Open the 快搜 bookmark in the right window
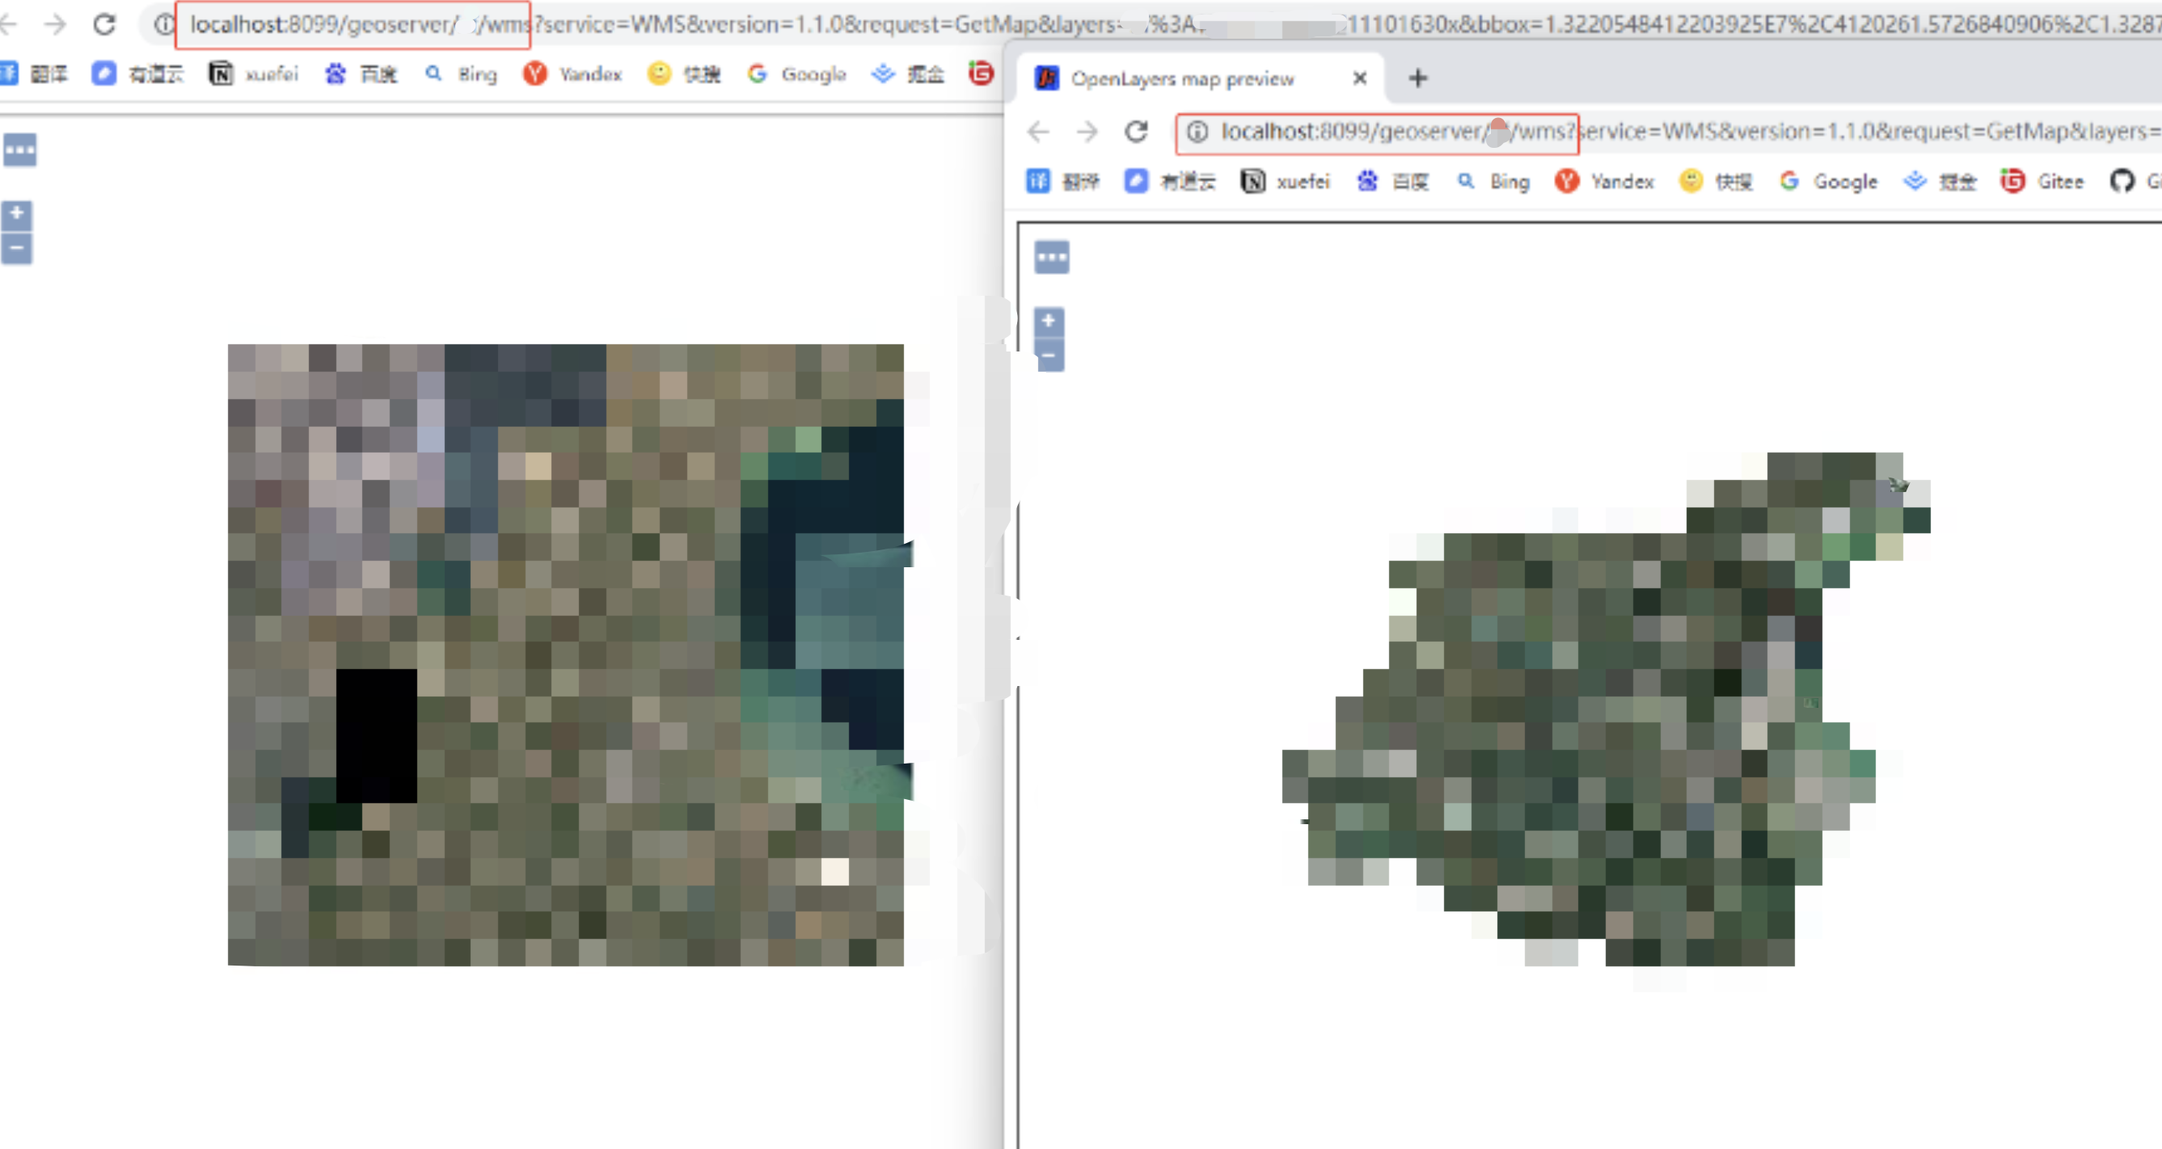Image resolution: width=2162 pixels, height=1149 pixels. 1717,181
